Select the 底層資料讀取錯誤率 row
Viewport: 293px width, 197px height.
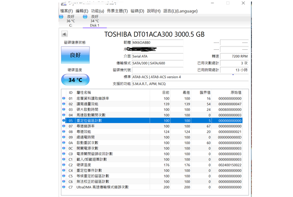(x=152, y=98)
